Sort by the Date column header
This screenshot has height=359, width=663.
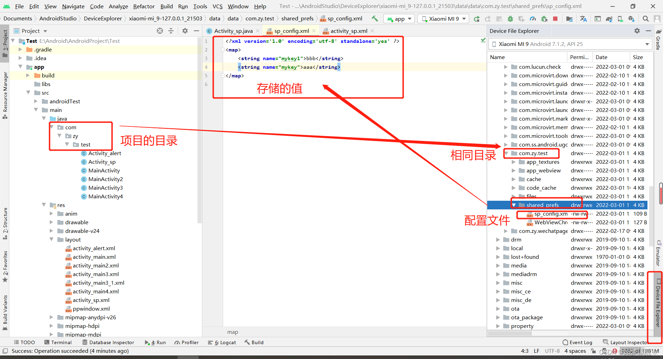[x=611, y=57]
